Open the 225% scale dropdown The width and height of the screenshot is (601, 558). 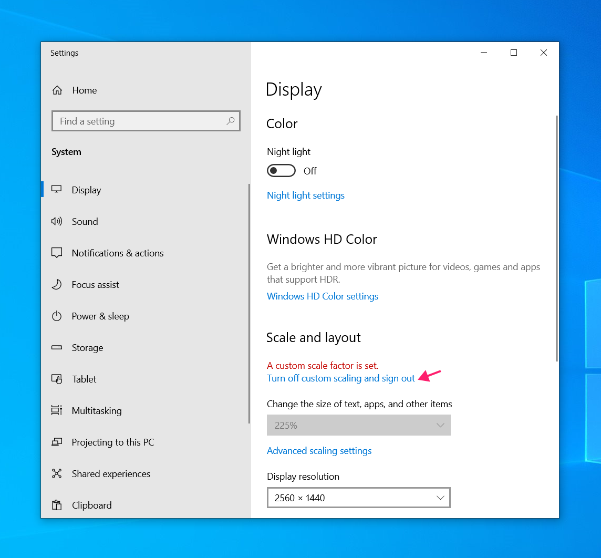tap(358, 425)
